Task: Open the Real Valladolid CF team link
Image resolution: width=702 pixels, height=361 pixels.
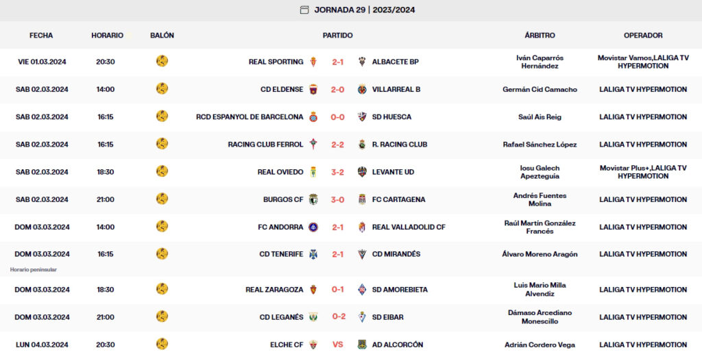Action: tap(409, 227)
